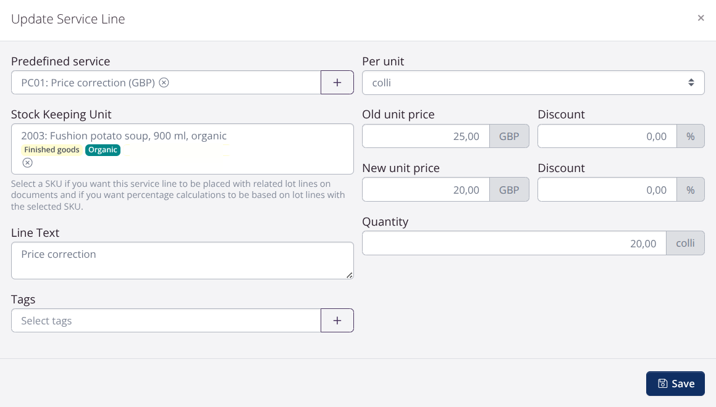Click the Update Service Line title
The height and width of the screenshot is (407, 716).
(68, 19)
